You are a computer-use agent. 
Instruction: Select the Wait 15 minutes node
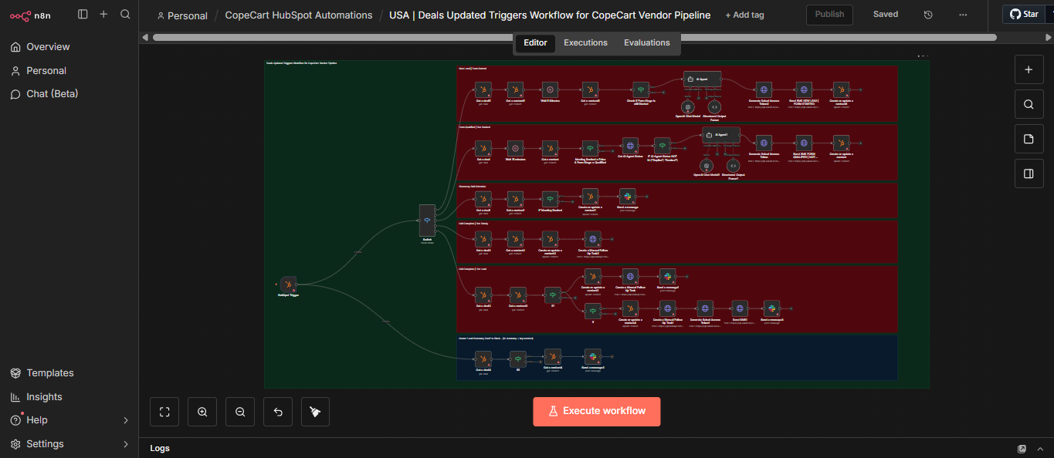pos(515,148)
